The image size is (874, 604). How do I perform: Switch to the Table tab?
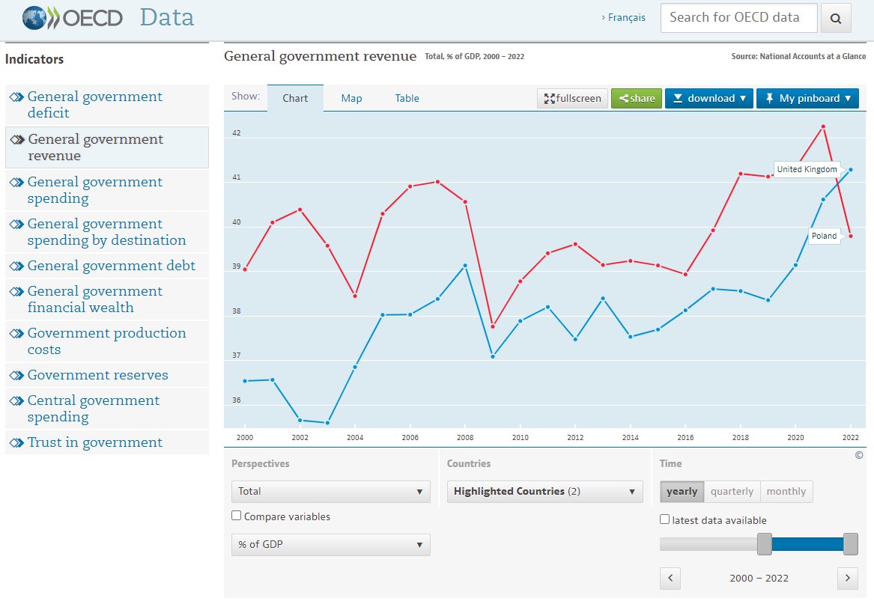pyautogui.click(x=407, y=99)
